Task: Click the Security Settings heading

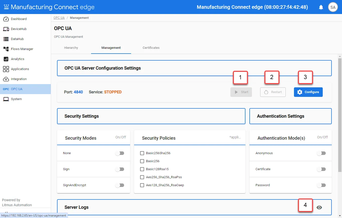Action: coord(82,116)
